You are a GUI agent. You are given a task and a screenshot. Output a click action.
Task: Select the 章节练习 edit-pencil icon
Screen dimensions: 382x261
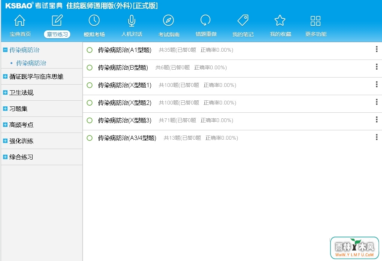pos(57,20)
